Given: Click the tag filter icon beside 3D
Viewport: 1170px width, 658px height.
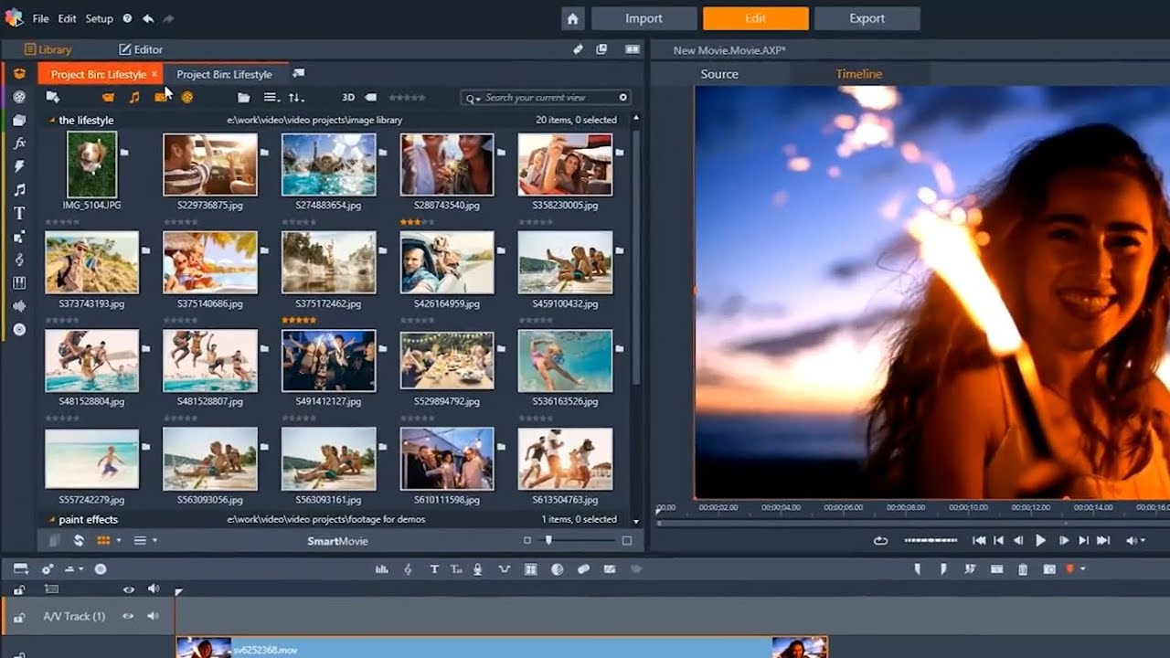Looking at the screenshot, I should 370,97.
